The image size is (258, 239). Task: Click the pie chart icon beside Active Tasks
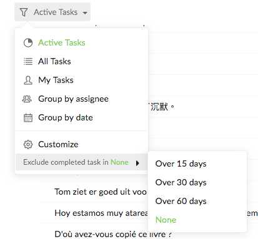click(x=28, y=43)
